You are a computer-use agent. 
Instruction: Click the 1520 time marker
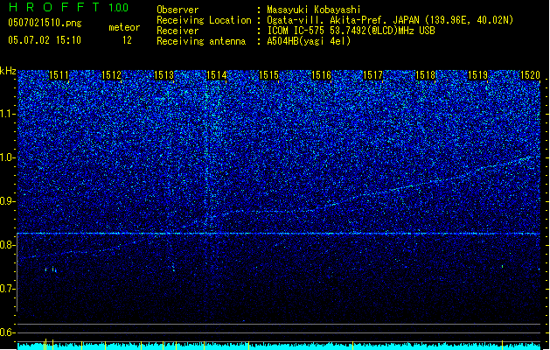coord(530,75)
